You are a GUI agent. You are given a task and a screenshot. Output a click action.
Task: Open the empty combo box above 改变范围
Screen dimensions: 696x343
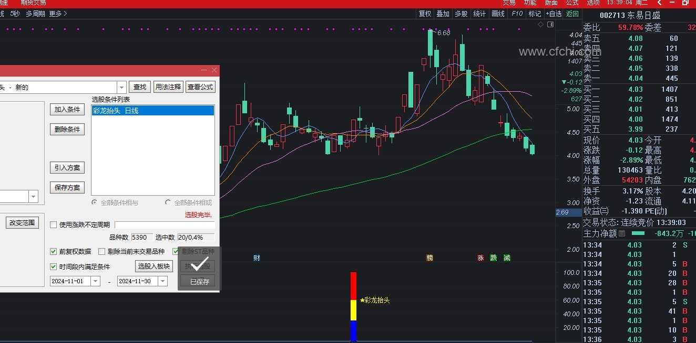(34, 197)
